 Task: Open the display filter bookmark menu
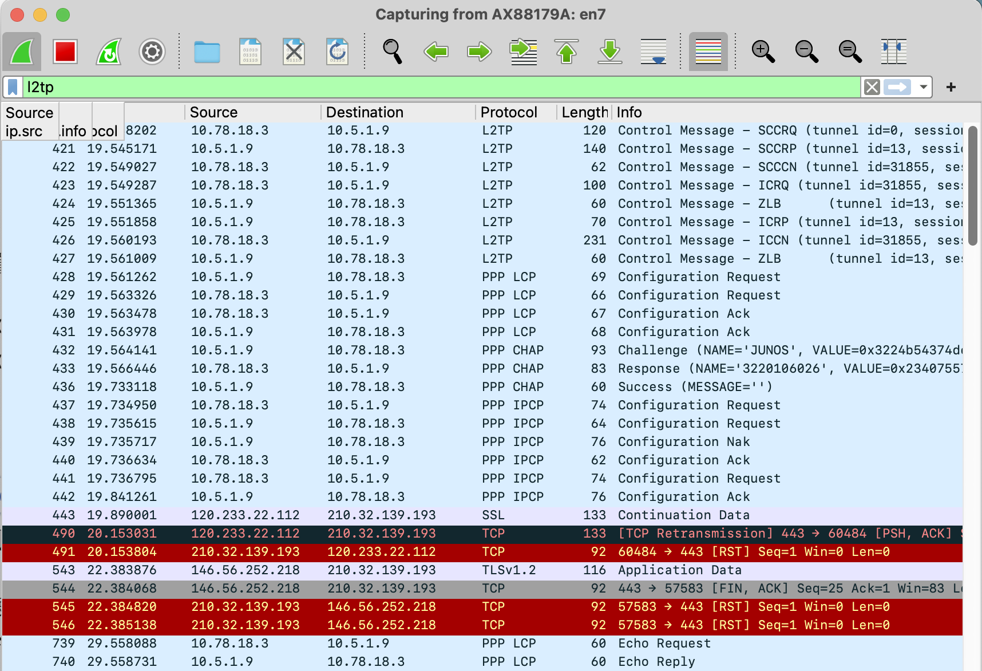[x=13, y=87]
